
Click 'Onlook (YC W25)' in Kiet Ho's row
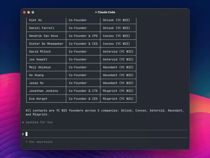tap(116, 20)
